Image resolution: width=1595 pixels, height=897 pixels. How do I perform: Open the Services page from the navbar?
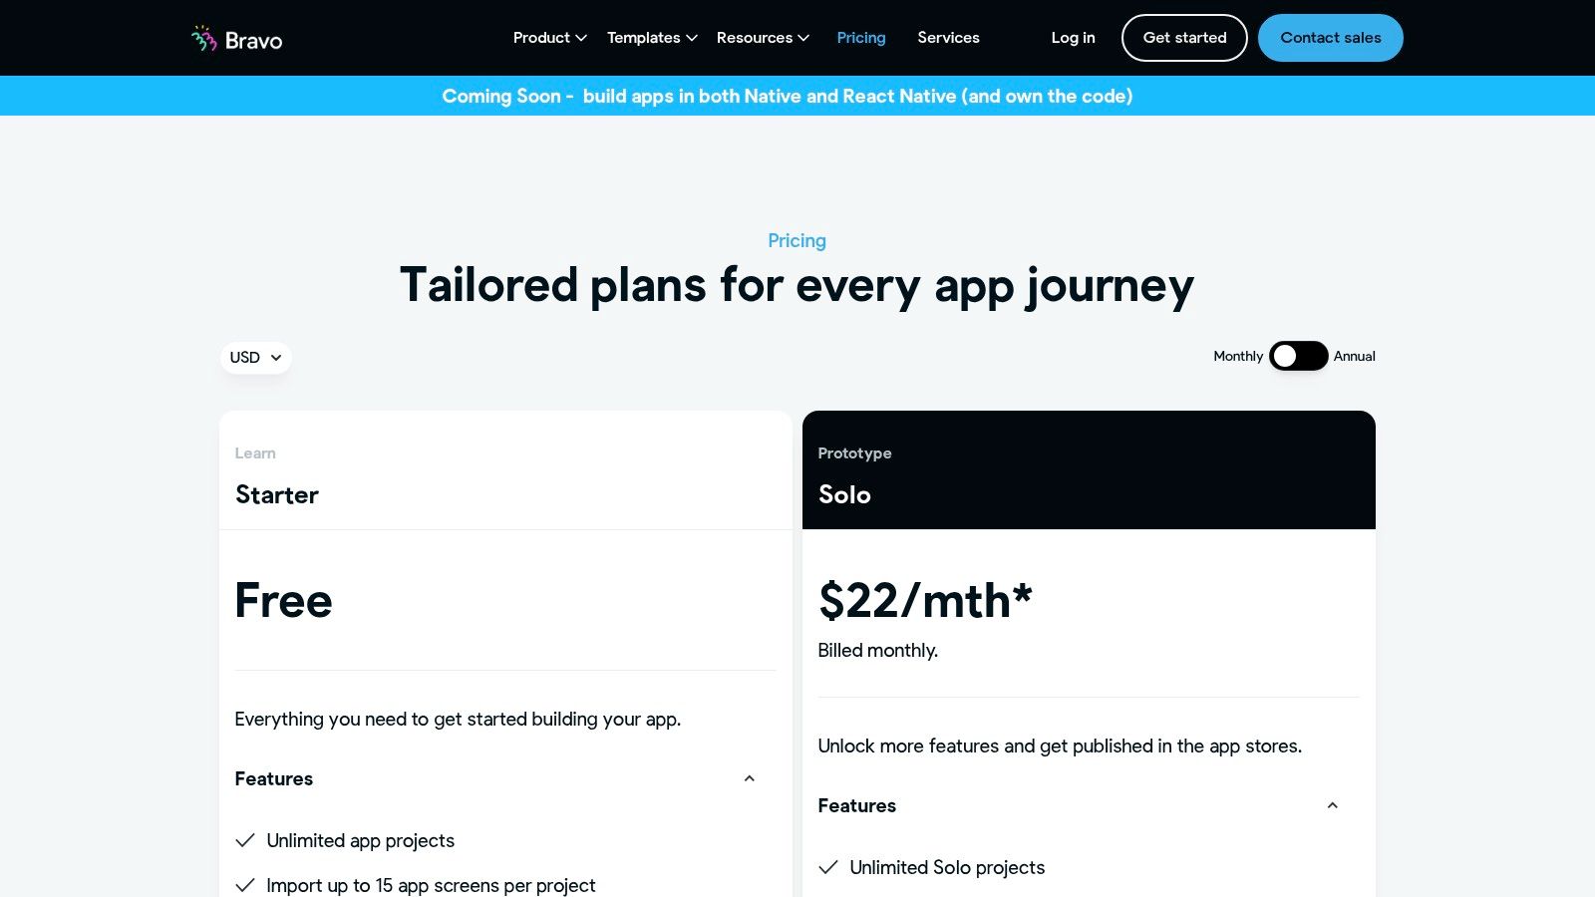click(948, 38)
